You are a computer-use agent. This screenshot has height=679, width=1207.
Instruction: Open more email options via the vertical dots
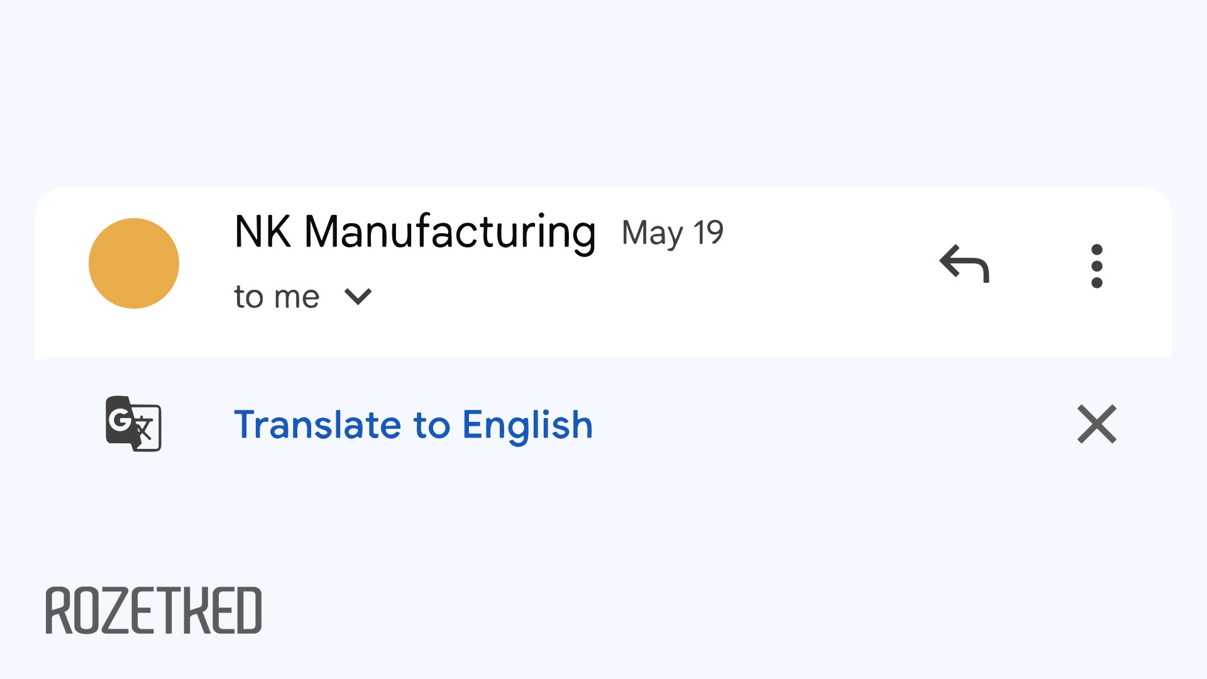(1097, 265)
